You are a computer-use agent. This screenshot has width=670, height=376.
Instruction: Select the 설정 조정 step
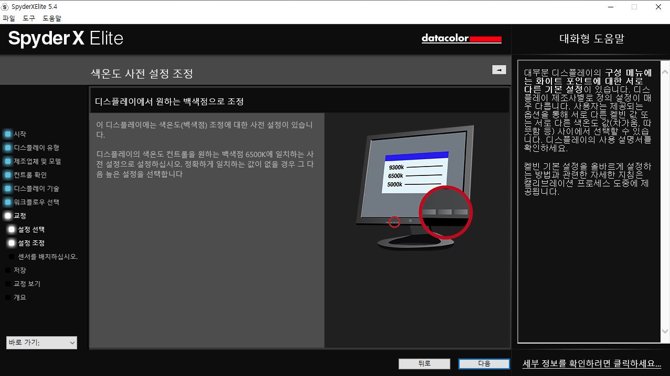pyautogui.click(x=31, y=243)
